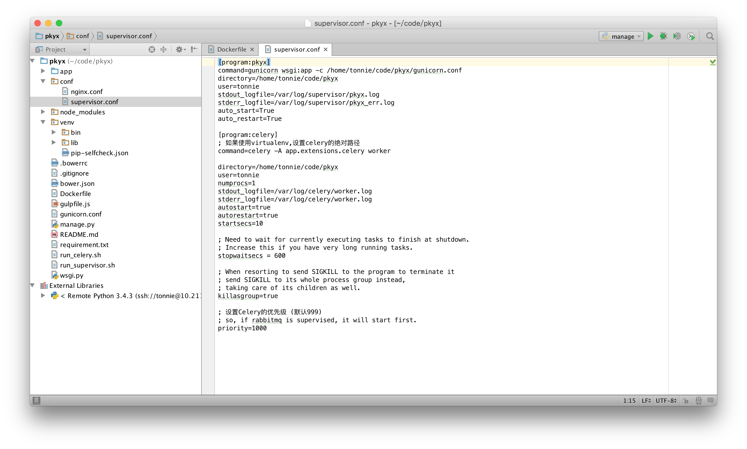Viewport: 747px width, 449px height.
Task: Open project panel gear settings
Action: (x=180, y=49)
